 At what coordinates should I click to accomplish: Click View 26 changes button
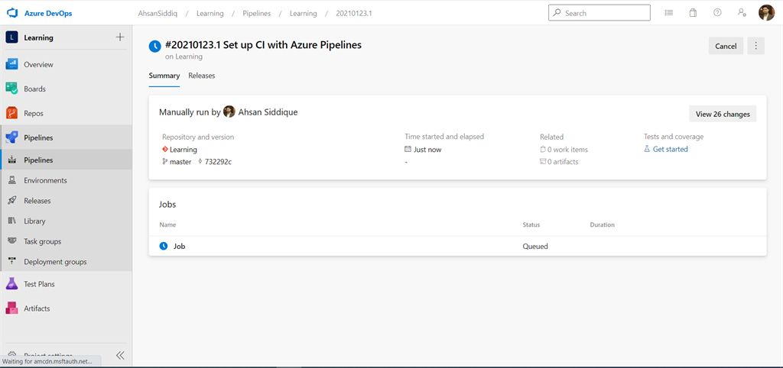[x=722, y=115]
